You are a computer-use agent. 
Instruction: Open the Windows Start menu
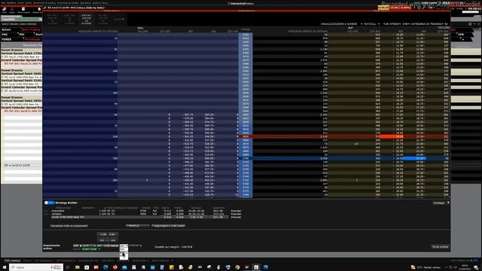[5, 267]
